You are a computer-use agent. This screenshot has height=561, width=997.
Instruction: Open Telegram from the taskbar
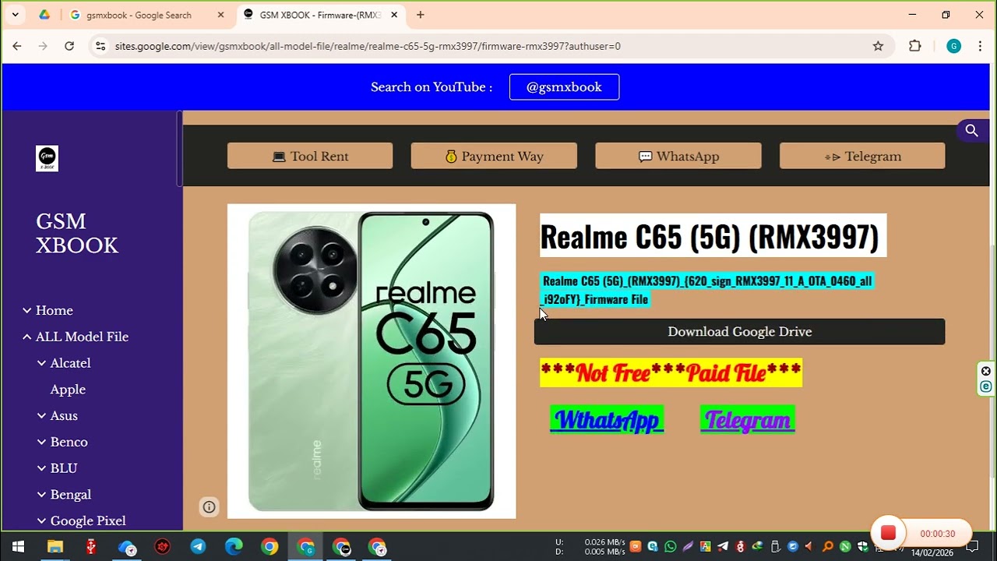tap(198, 547)
